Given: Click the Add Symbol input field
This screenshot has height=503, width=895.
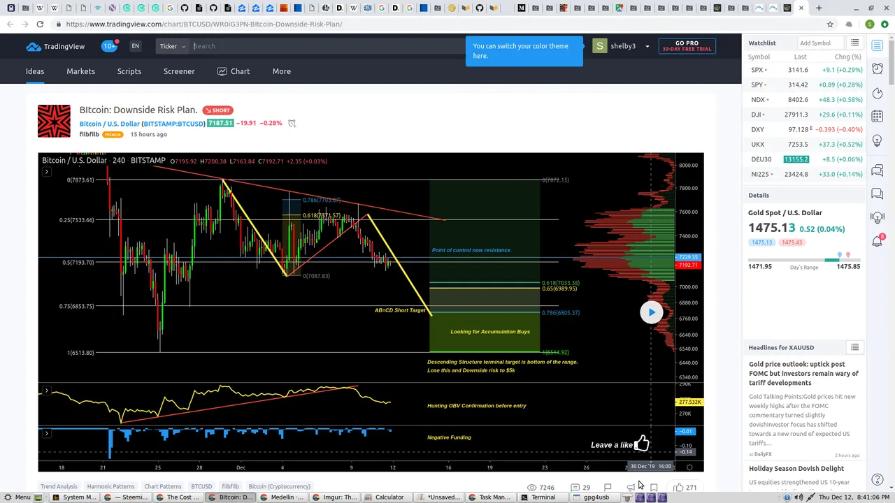Looking at the screenshot, I should click(820, 43).
